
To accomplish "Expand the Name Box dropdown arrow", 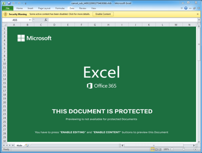I will (30, 20).
